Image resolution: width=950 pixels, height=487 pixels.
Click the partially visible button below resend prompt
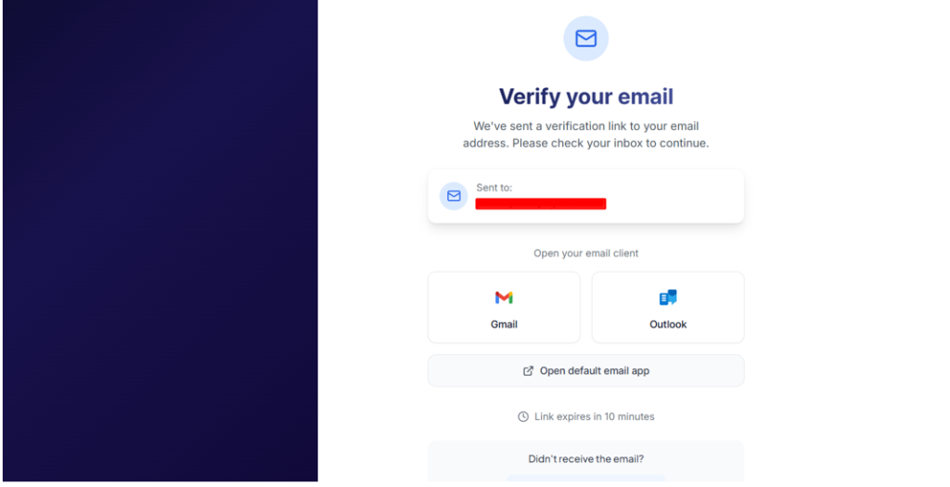[585, 480]
